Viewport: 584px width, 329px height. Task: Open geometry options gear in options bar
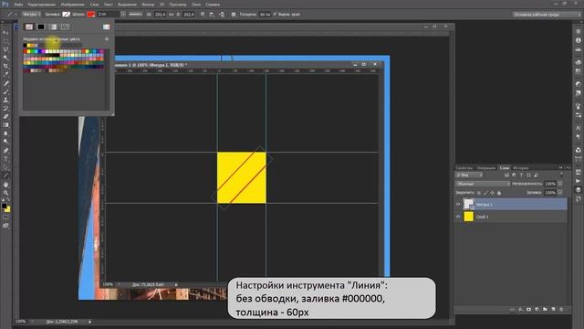234,15
